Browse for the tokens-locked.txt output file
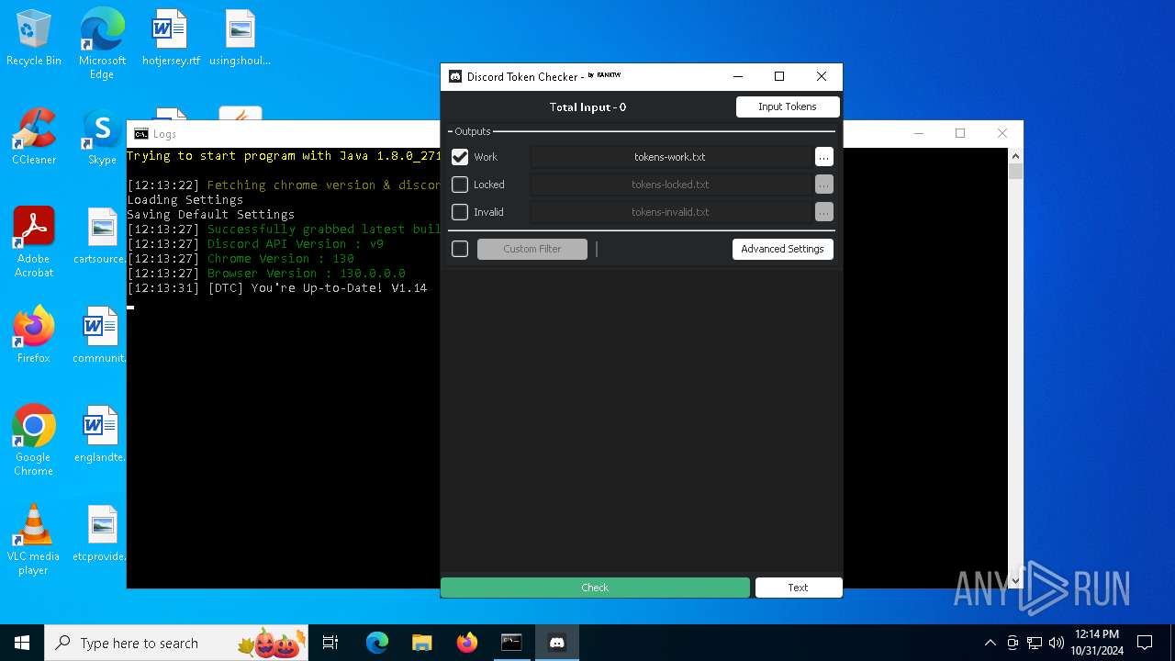The height and width of the screenshot is (661, 1175). (824, 185)
